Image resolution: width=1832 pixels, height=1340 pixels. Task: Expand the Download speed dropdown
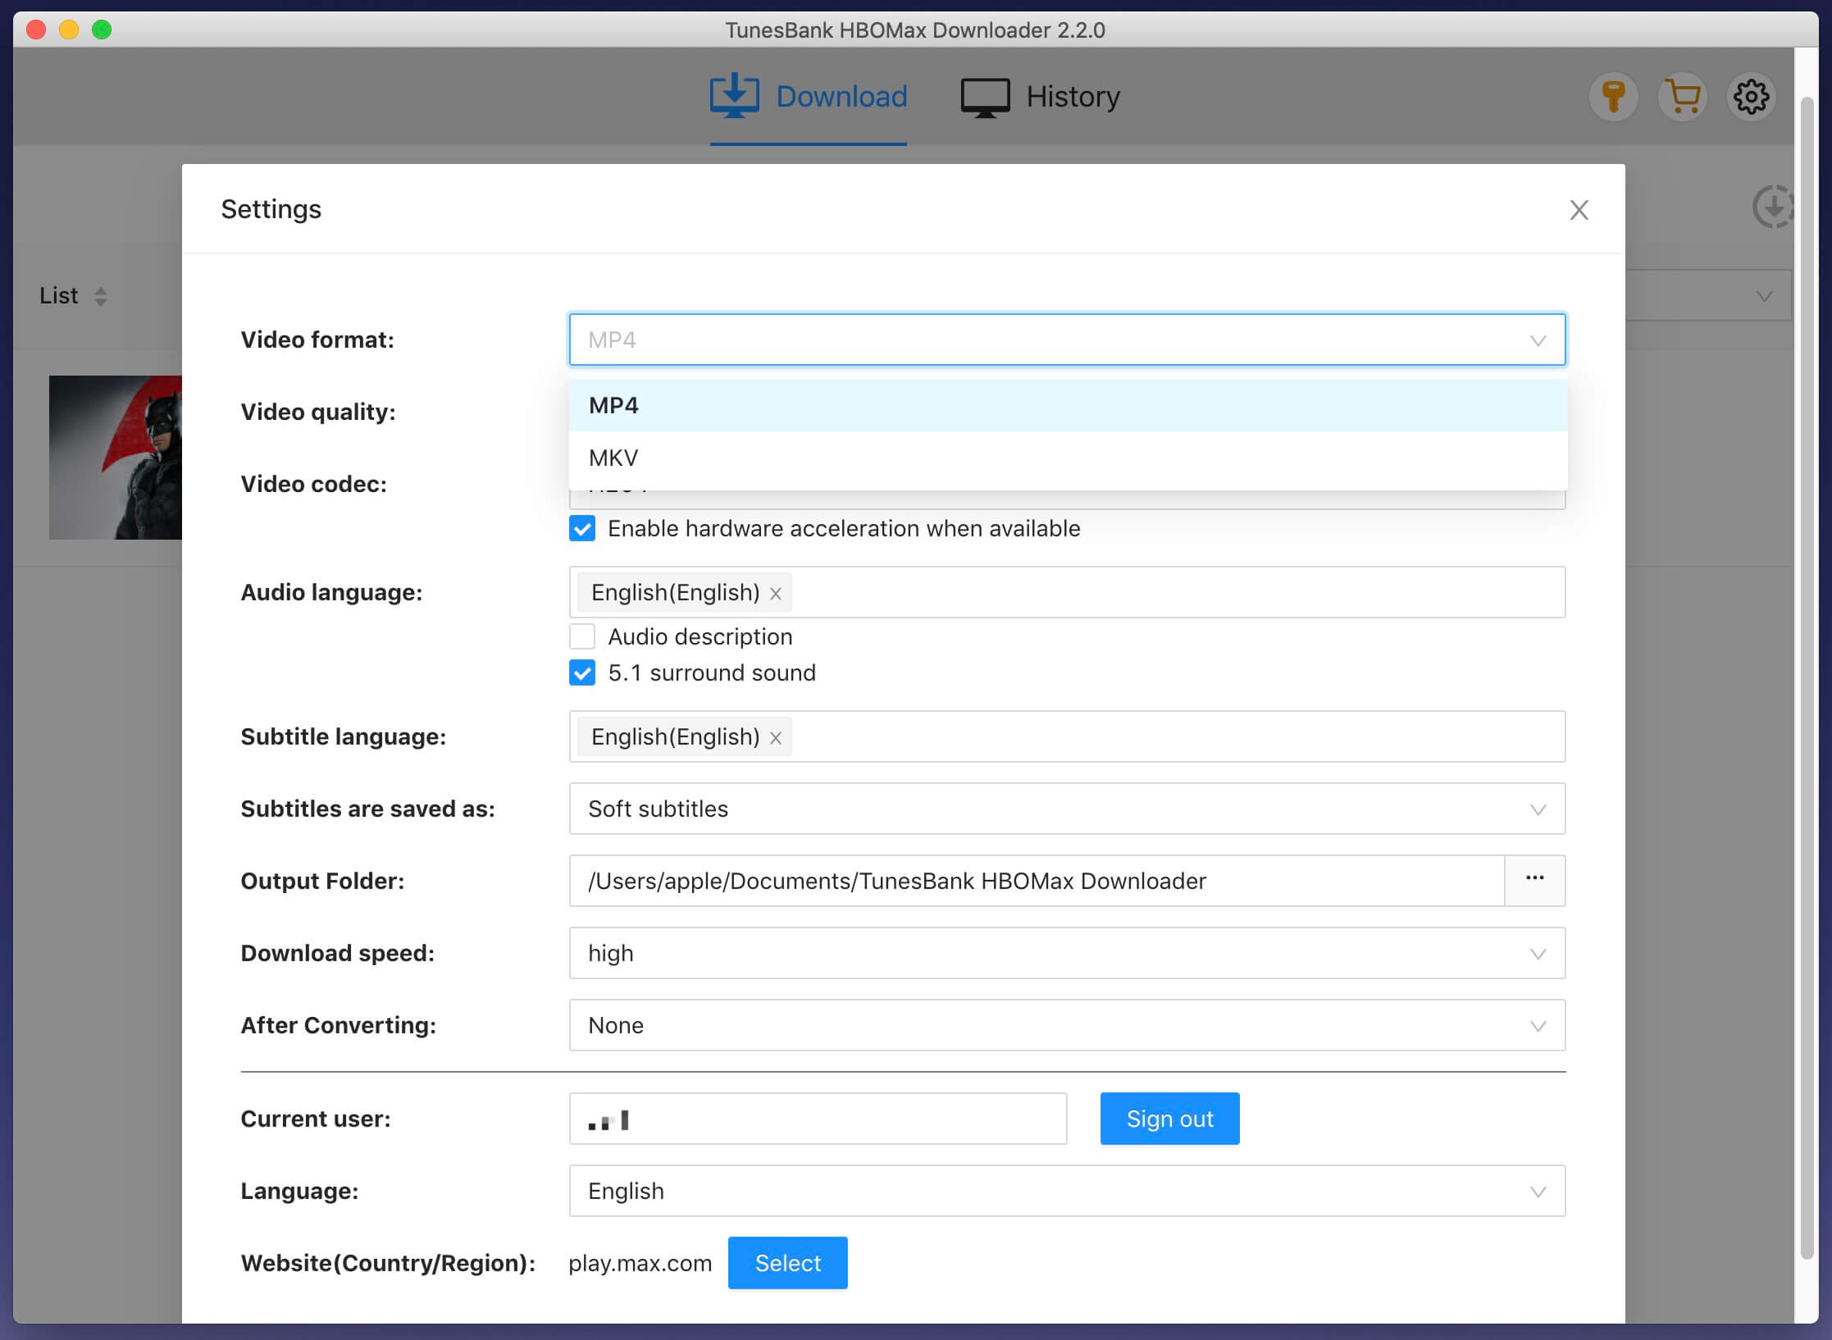coord(1067,951)
